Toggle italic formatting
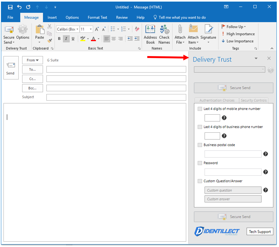 pos(66,39)
